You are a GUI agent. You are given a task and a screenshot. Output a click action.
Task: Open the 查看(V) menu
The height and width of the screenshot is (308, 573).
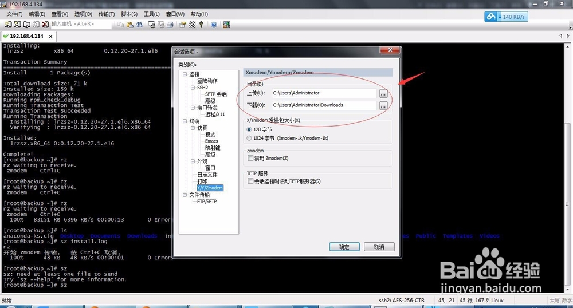coord(60,14)
